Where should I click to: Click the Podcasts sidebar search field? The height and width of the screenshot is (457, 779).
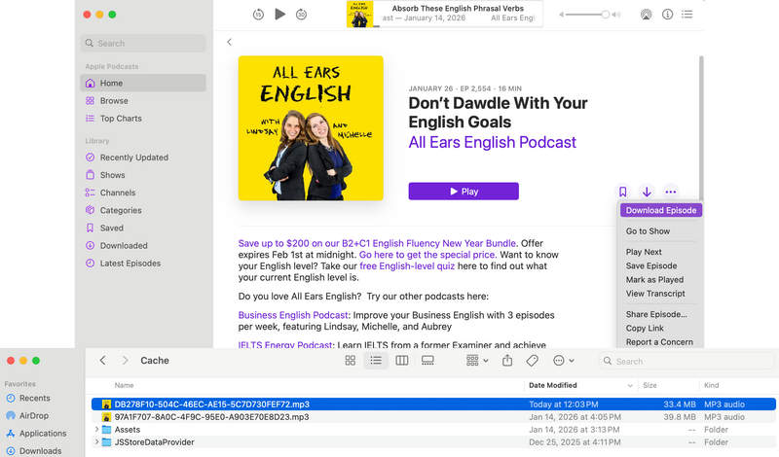coord(143,43)
